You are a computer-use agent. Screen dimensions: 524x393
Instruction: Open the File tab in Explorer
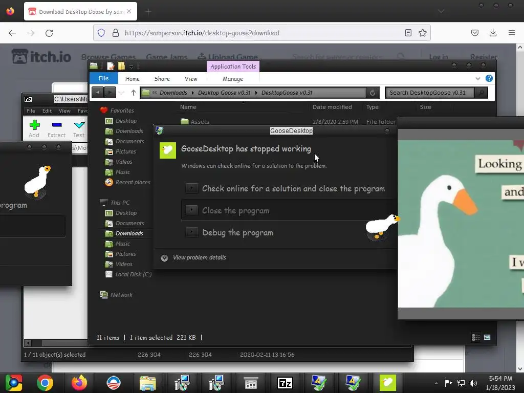click(103, 78)
